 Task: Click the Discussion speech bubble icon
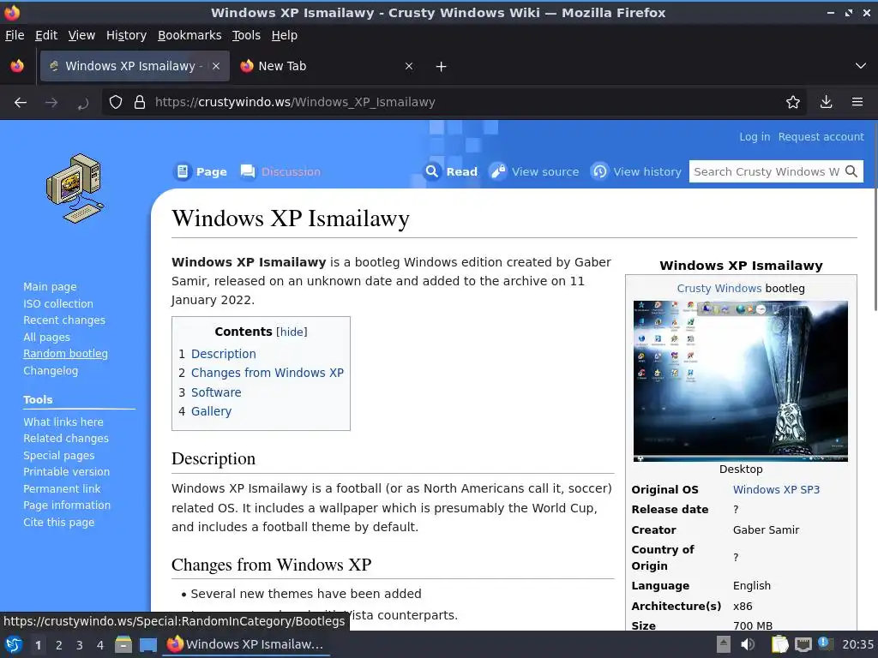(248, 171)
